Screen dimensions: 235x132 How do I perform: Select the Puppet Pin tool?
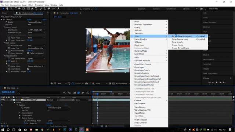[x=58, y=9]
